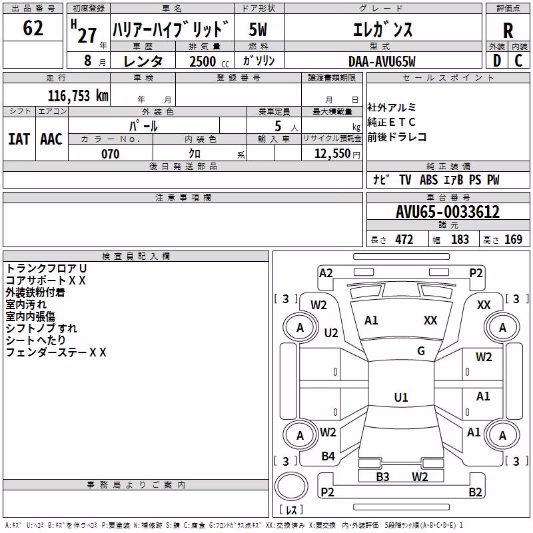Click the model code DAA-AVU65W
The width and height of the screenshot is (533, 533).
click(x=382, y=61)
